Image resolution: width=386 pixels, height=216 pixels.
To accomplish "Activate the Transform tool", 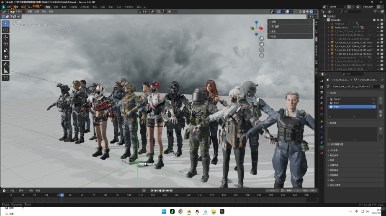I will 6,57.
